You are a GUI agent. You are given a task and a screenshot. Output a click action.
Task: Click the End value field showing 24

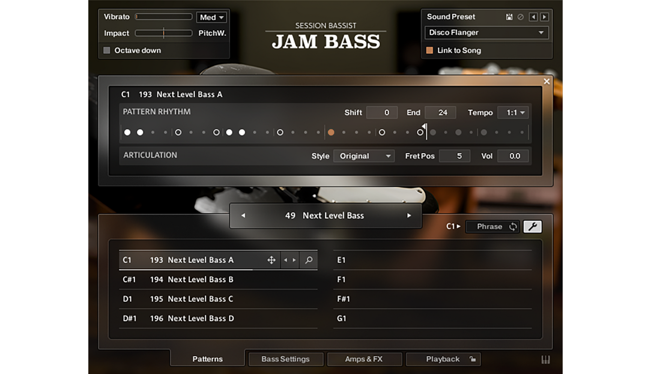click(x=440, y=113)
